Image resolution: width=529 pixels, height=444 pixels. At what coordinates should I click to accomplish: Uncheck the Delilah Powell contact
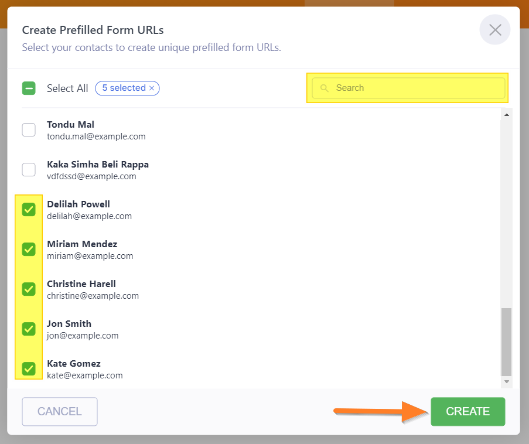coord(29,210)
